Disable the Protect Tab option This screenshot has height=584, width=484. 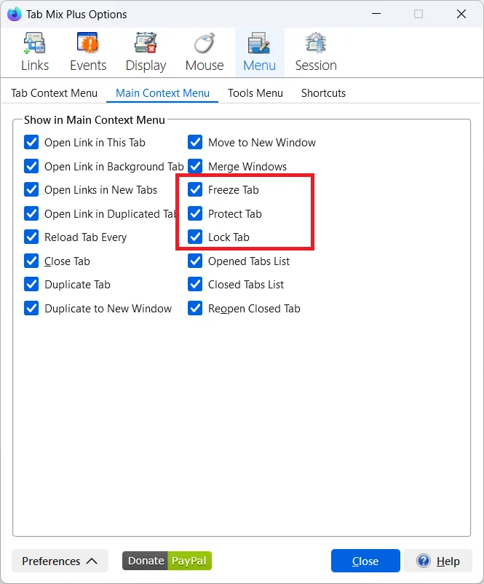(195, 214)
